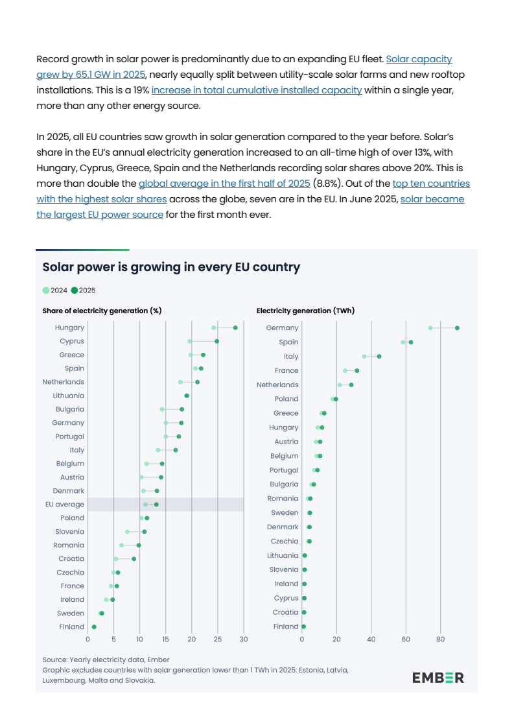Click 'Electricity generation (TWh)' heading
The width and height of the screenshot is (514, 727).
tap(305, 311)
